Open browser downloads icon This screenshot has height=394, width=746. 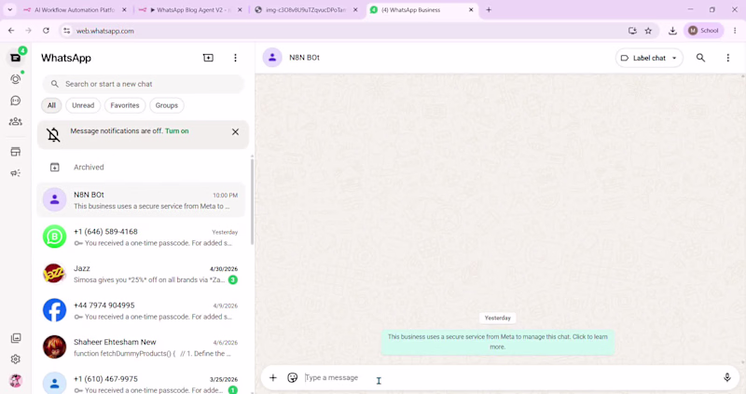(672, 31)
